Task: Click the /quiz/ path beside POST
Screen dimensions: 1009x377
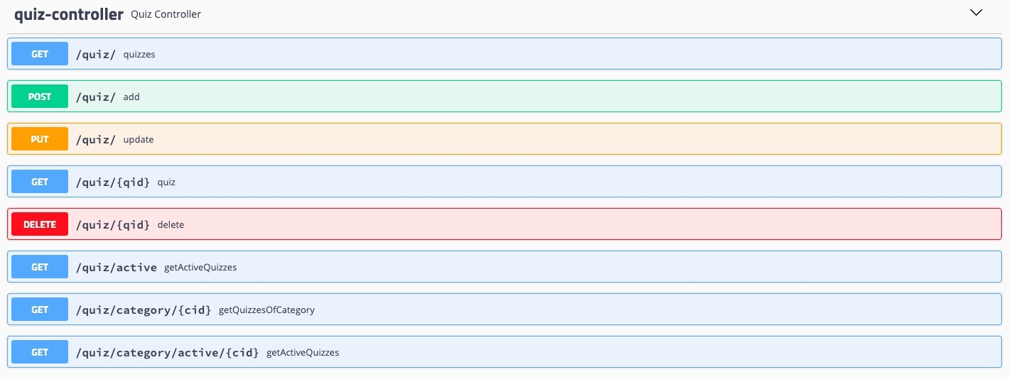Action: (x=96, y=97)
